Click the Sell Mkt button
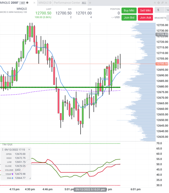Screen dimensions: 169x193 145,10
